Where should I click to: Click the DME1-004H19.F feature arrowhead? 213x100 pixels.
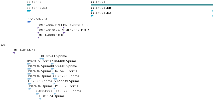click(x=38, y=28)
